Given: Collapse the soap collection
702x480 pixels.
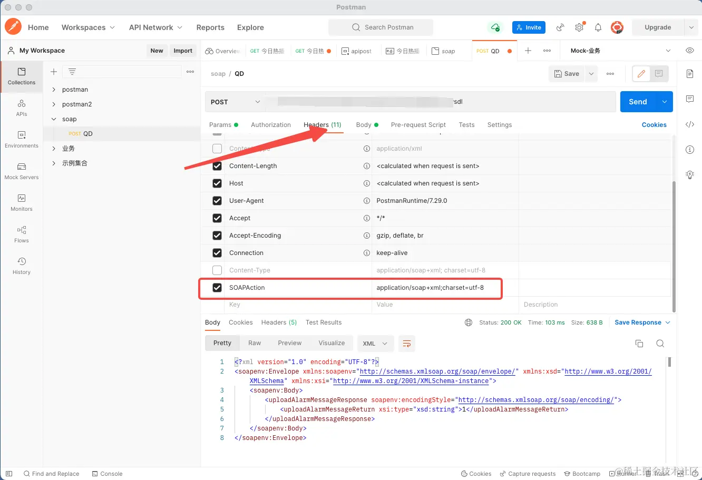Looking at the screenshot, I should tap(54, 119).
